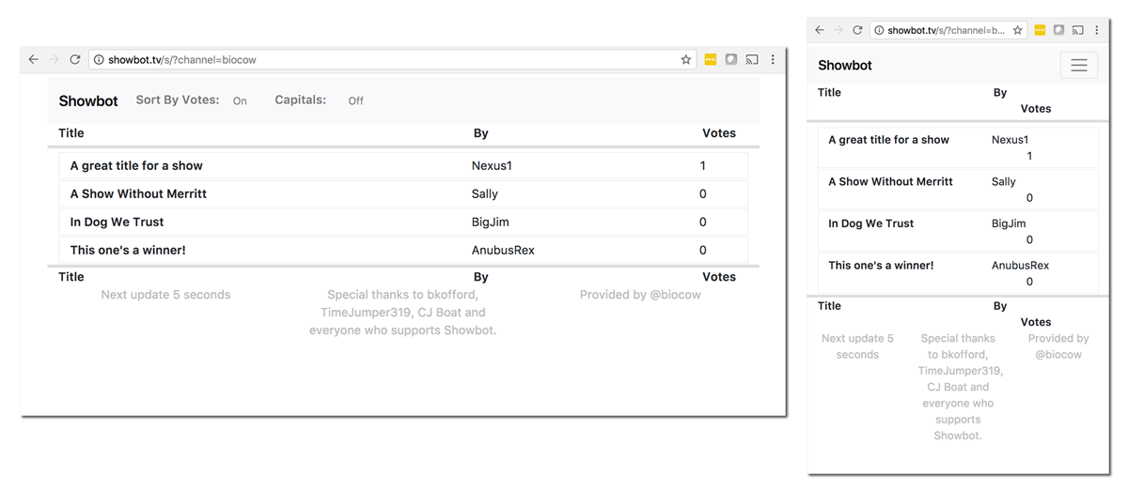1128x491 pixels.
Task: Vote for 'A great title for a show' in the wide window
Action: click(x=403, y=165)
